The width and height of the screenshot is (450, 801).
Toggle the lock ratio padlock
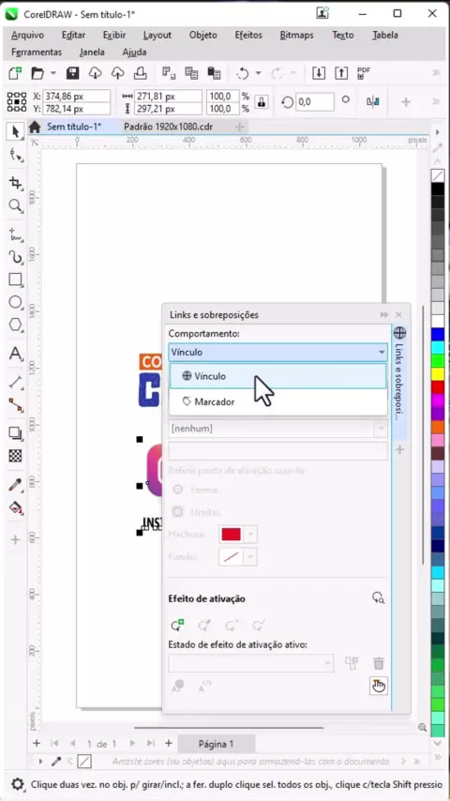tap(262, 101)
